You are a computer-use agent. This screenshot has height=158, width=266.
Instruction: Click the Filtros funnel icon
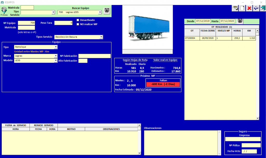tap(4, 11)
